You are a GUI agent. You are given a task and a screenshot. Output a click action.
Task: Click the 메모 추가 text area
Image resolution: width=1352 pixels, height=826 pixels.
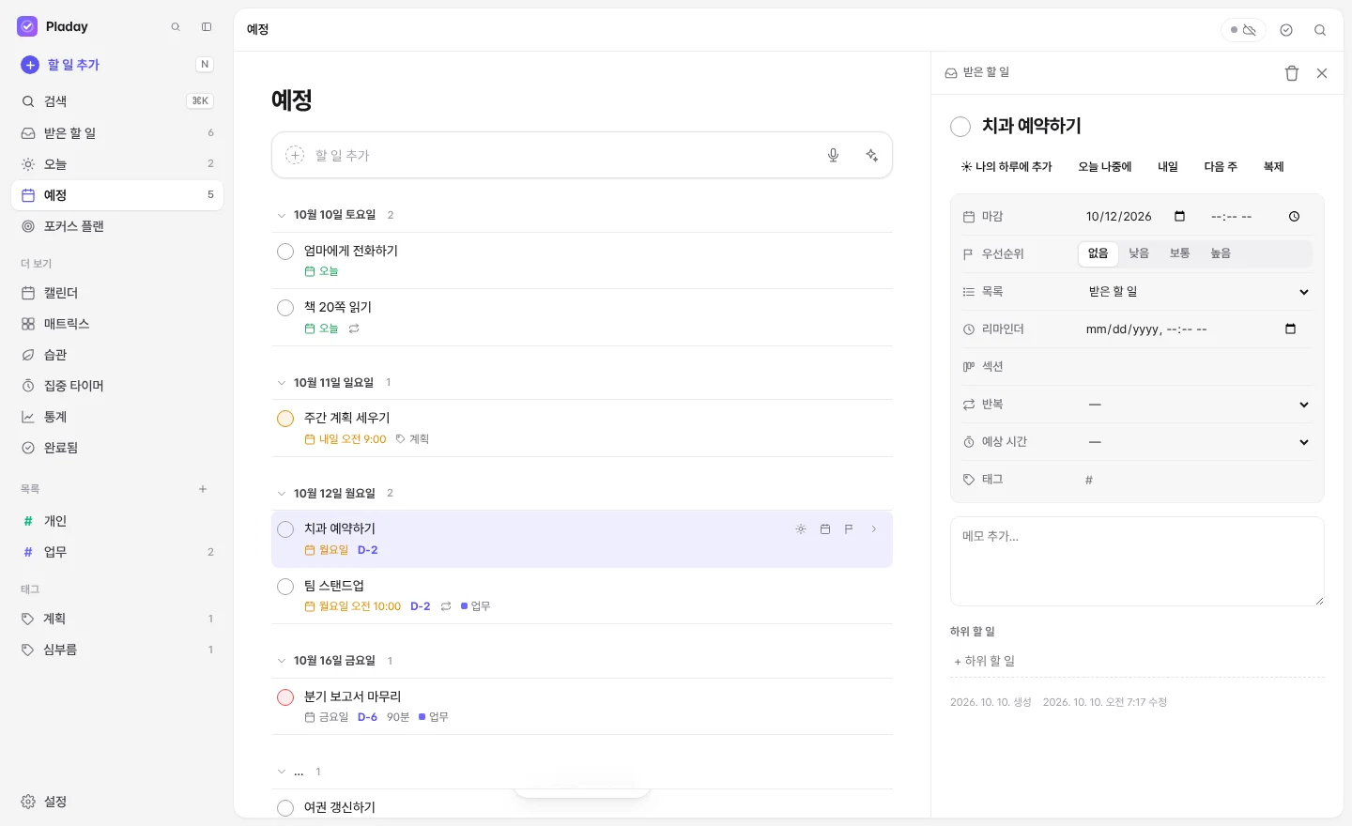pyautogui.click(x=1137, y=561)
